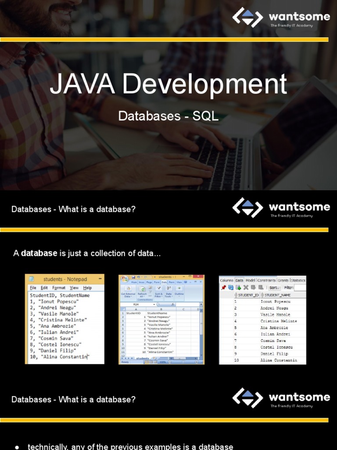
Task: Click the Save icon in Excel quick access toolbar
Action: coord(133,277)
